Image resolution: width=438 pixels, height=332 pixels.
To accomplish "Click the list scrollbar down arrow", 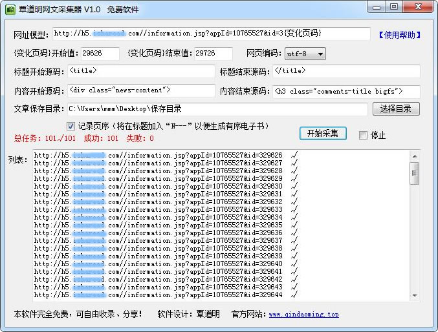I will [415, 295].
